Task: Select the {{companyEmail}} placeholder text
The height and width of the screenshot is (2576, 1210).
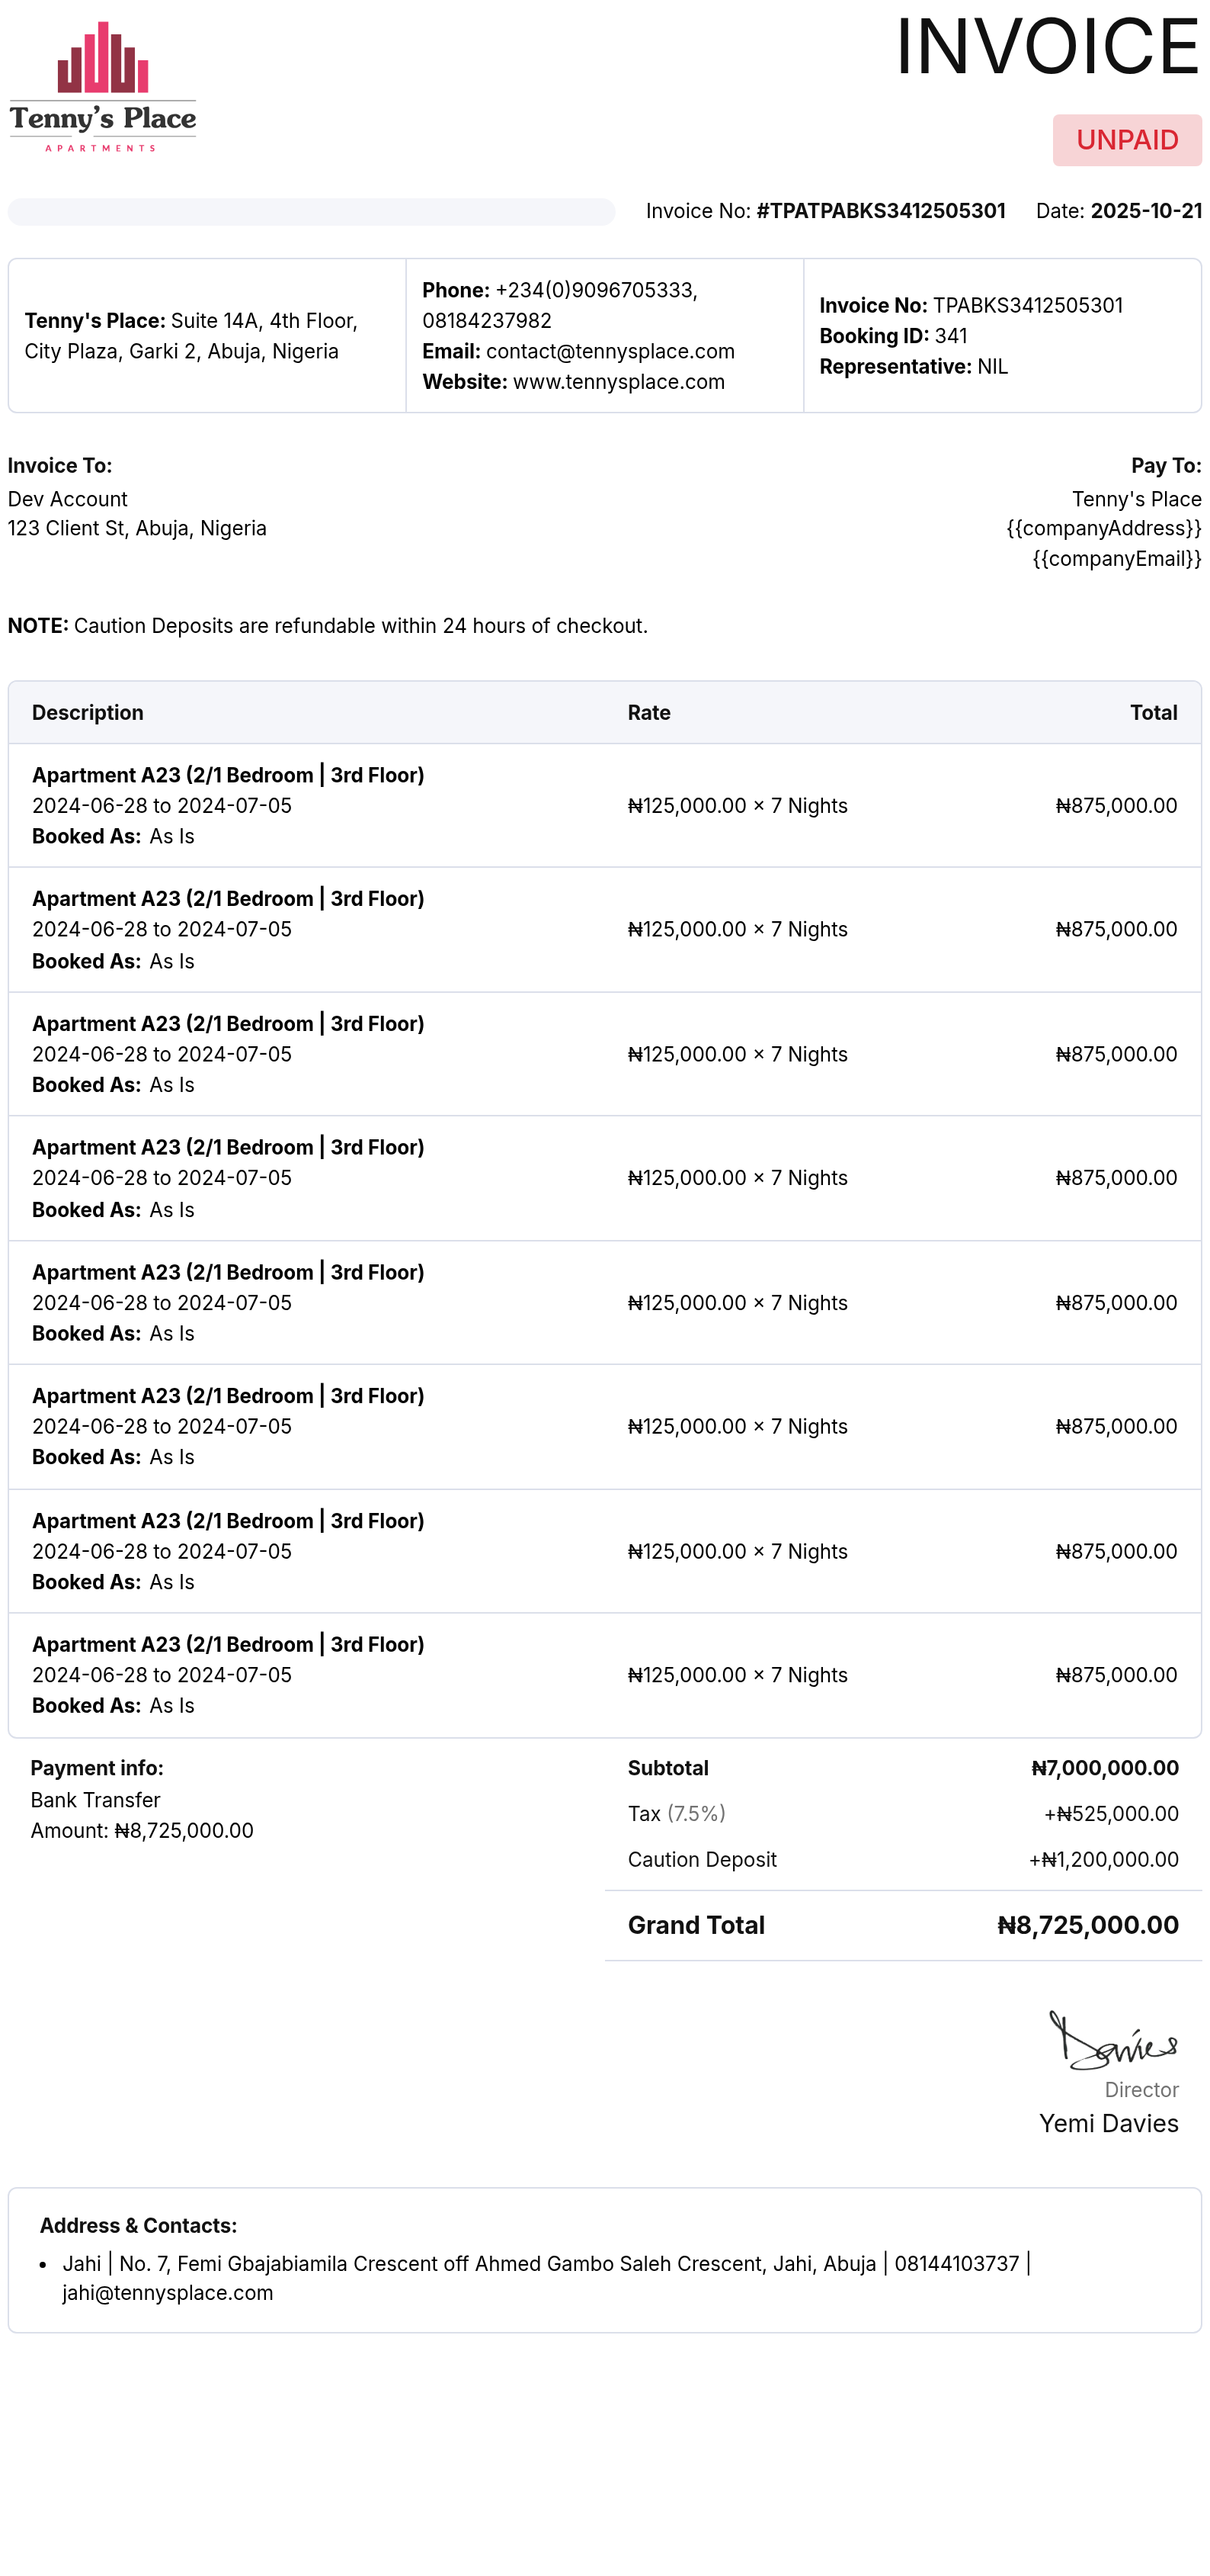Action: coord(1116,559)
